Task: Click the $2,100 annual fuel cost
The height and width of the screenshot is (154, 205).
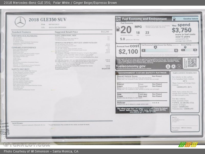Action: pyautogui.click(x=128, y=52)
